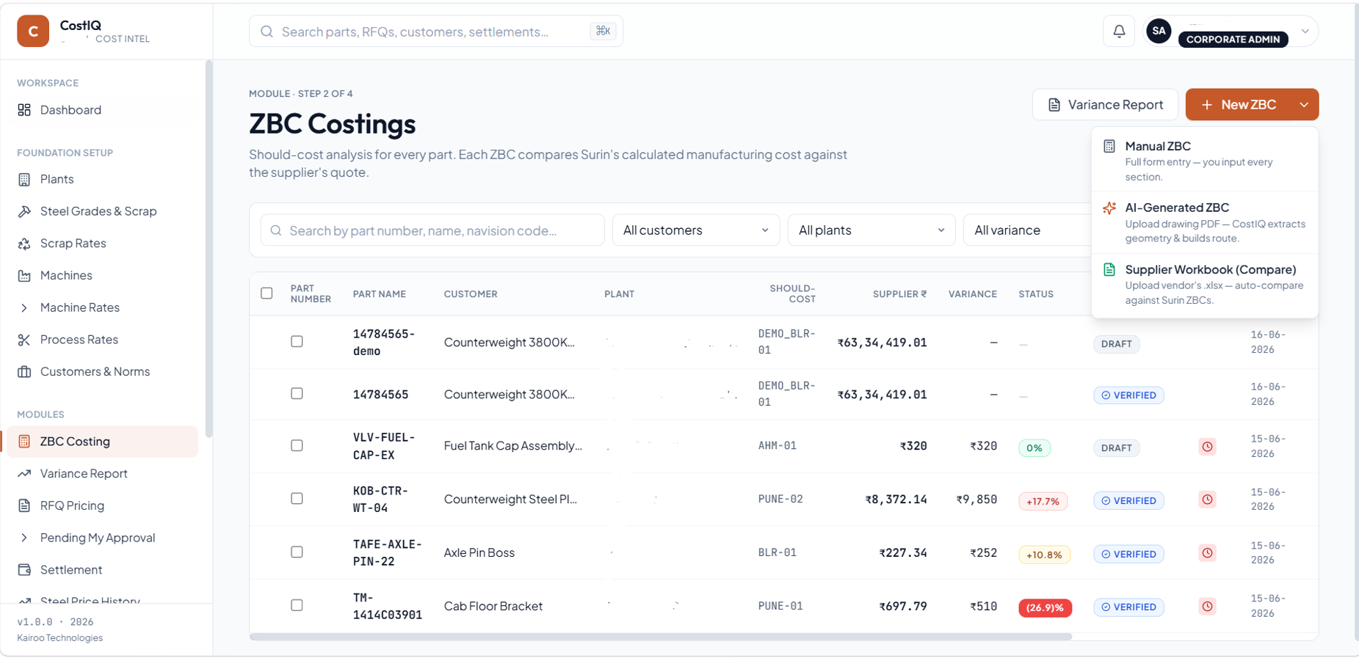Check the 14784565-demo row checkbox
The height and width of the screenshot is (658, 1359).
[297, 342]
